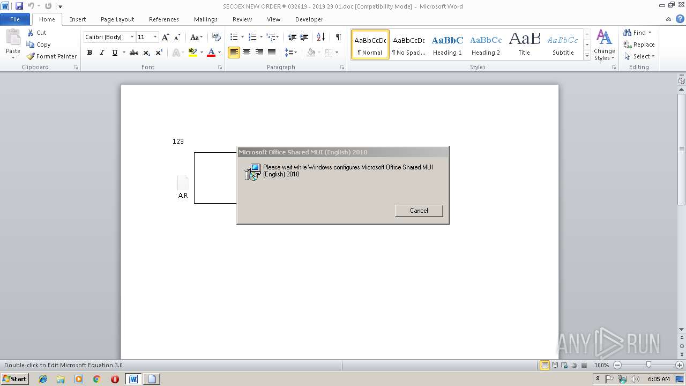
Task: Click the Bullets list icon
Action: [x=234, y=37]
